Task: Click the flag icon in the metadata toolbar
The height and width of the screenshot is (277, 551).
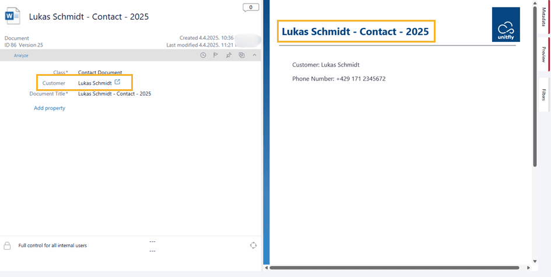Action: point(215,55)
